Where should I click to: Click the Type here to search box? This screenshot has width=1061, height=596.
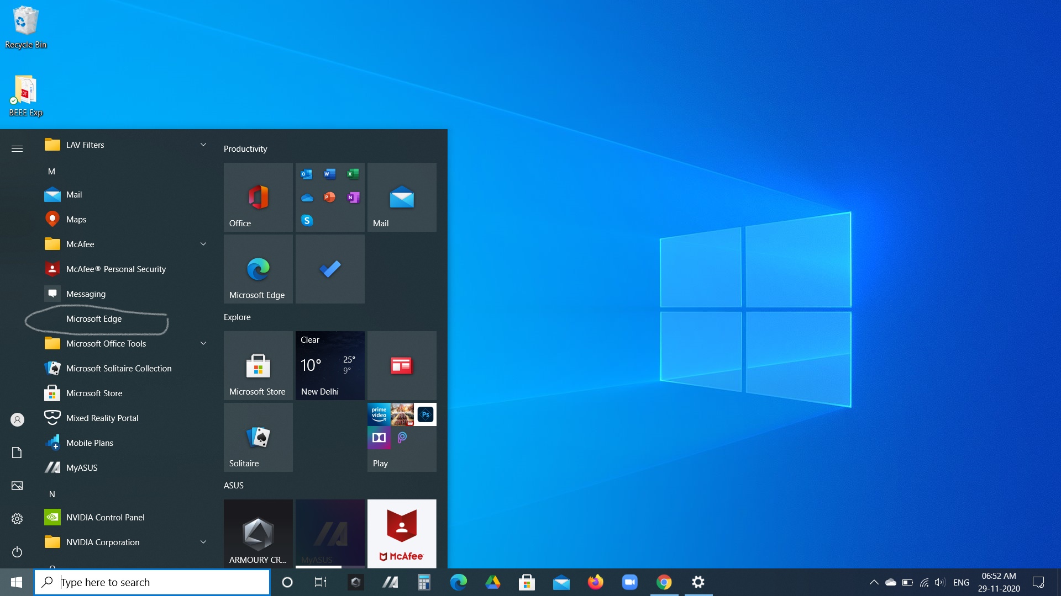152,582
